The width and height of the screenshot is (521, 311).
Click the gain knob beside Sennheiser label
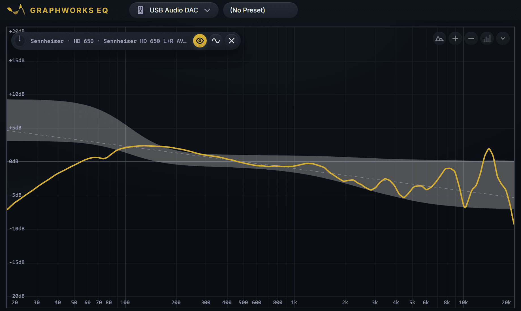click(20, 40)
